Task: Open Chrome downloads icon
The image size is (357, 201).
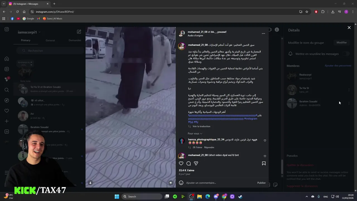Action: click(333, 12)
